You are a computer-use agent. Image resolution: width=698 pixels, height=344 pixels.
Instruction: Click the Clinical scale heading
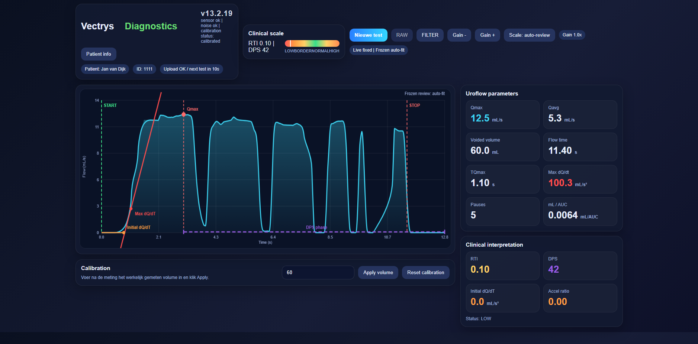click(266, 33)
